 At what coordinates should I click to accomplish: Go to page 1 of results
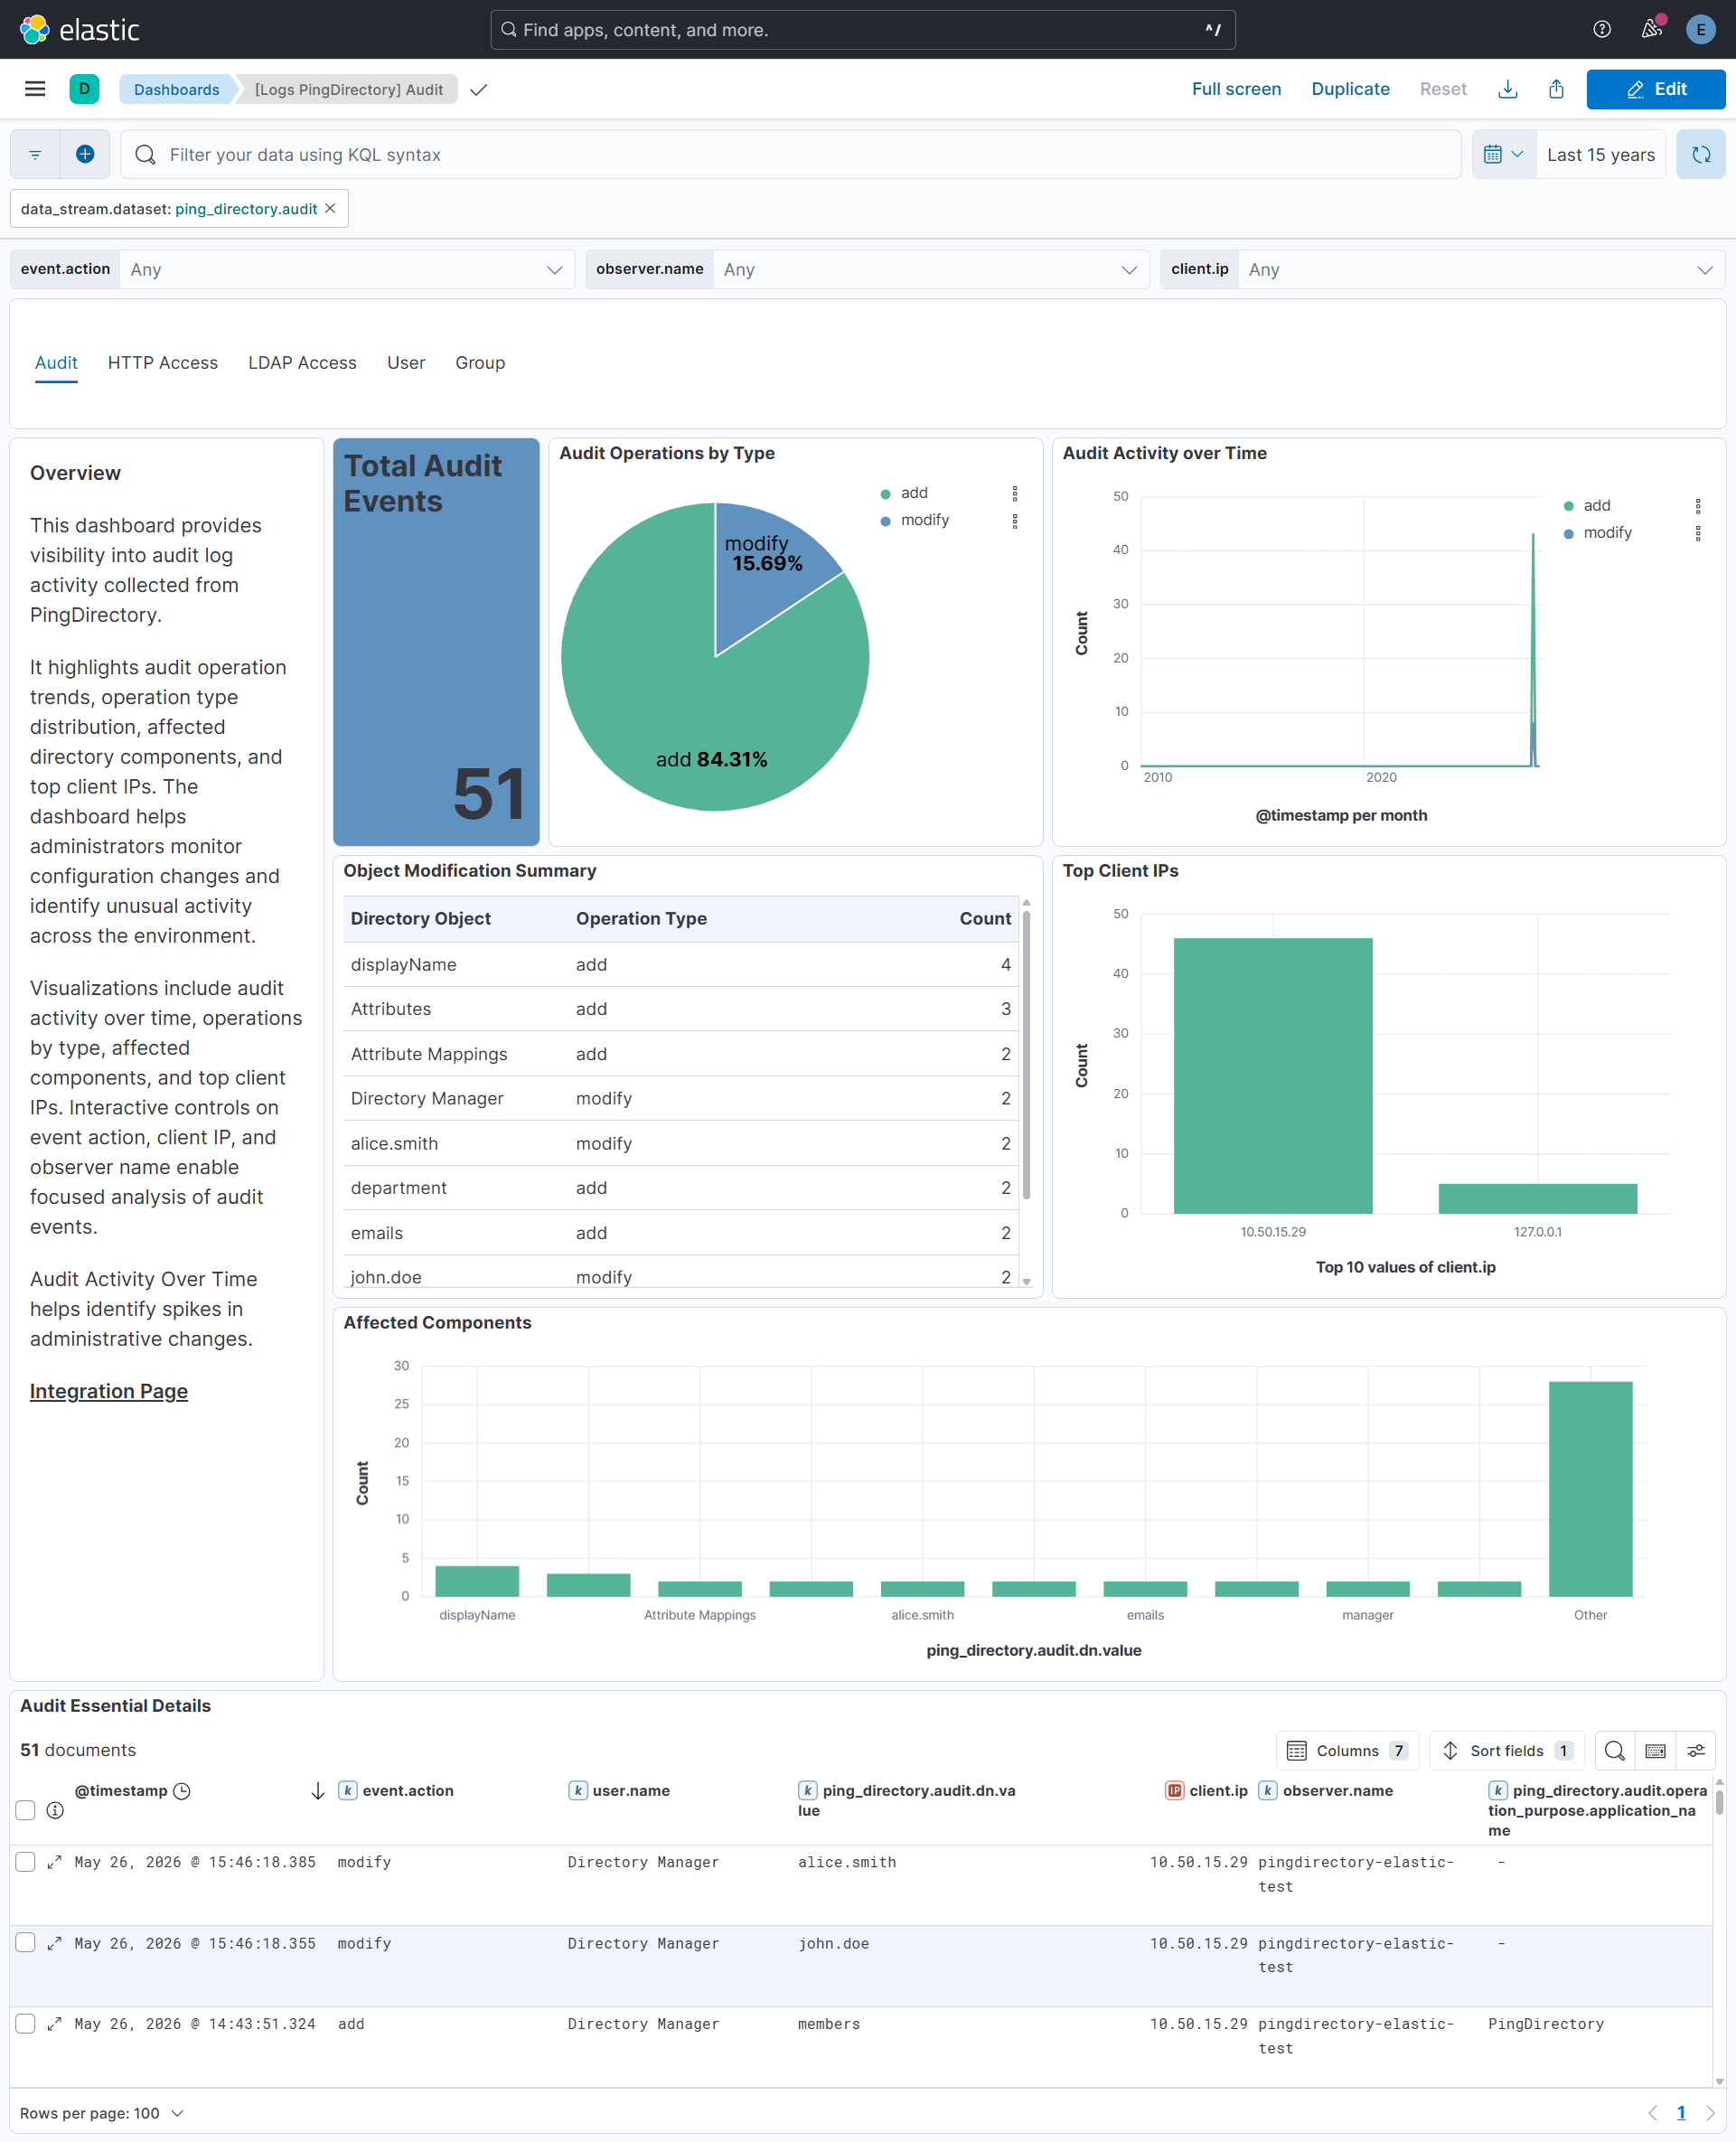tap(1681, 2113)
